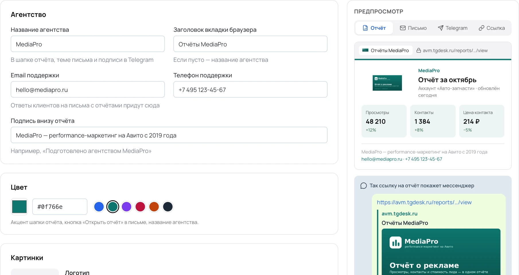Viewport: 519px width, 275px height.
Task: Click the Просмотры 48 210 stat card
Action: (384, 121)
